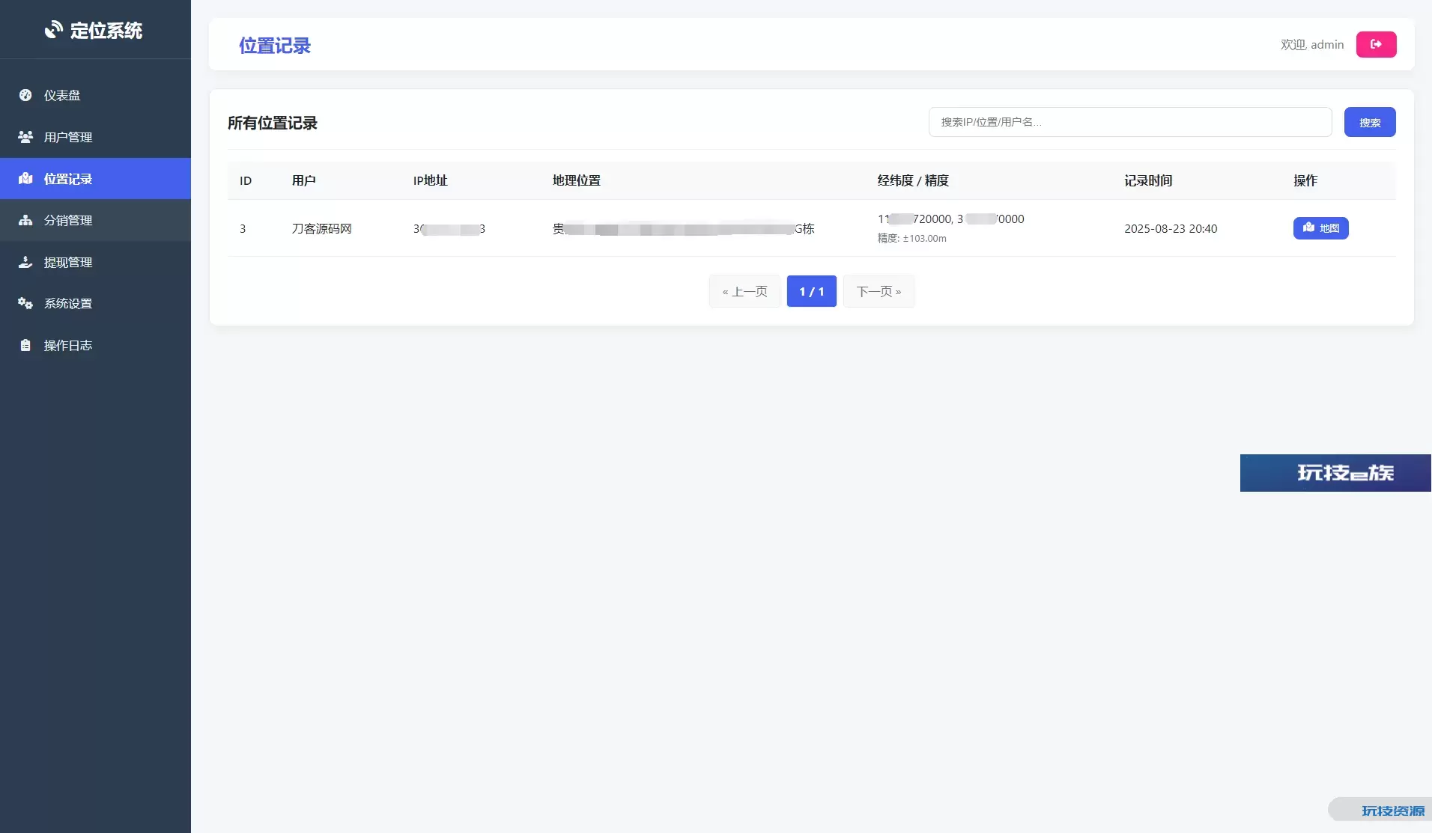The height and width of the screenshot is (833, 1432).
Task: Click the 定位系统 logo icon
Action: tap(53, 30)
